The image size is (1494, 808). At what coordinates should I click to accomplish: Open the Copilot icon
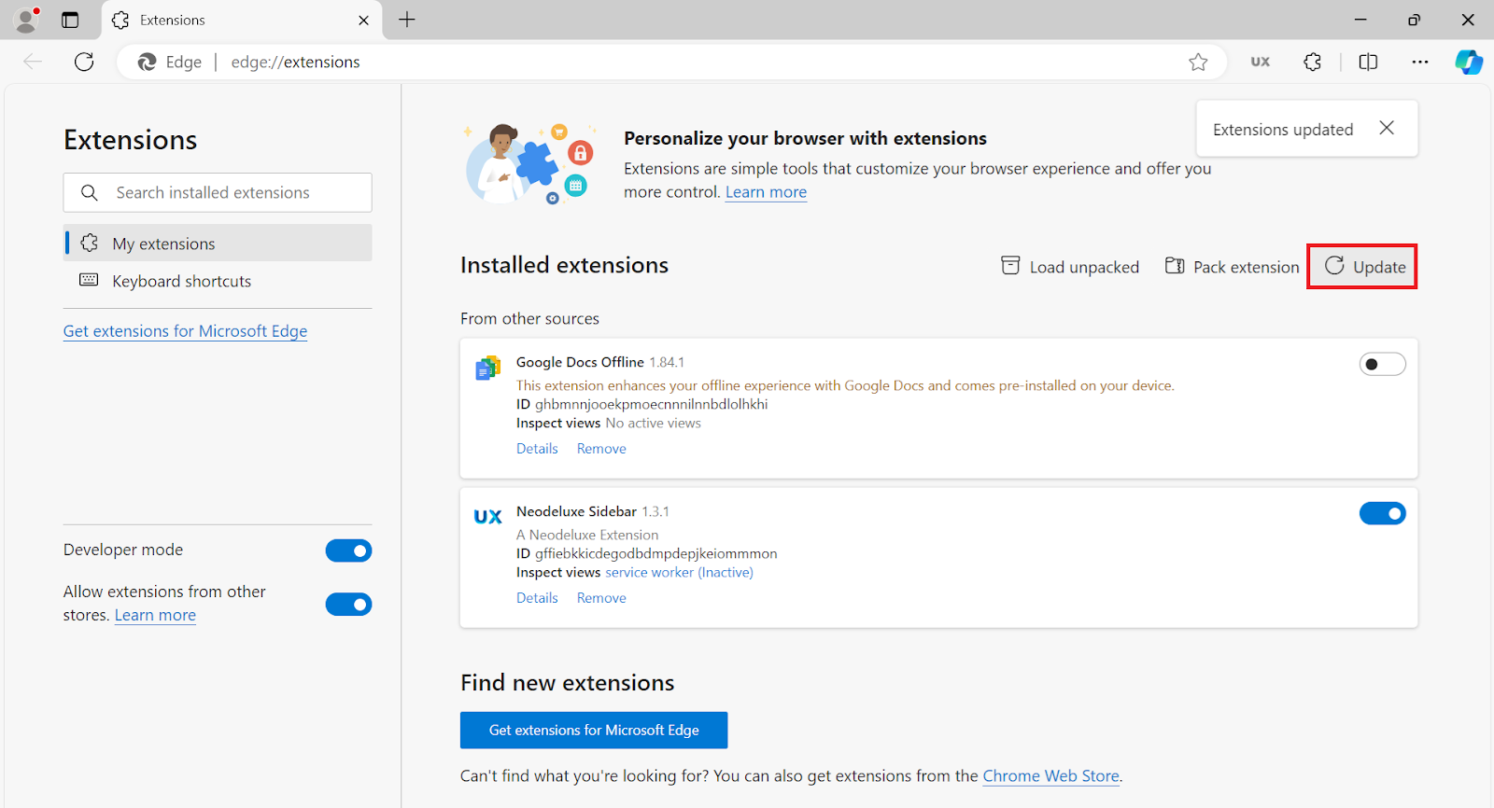tap(1468, 62)
